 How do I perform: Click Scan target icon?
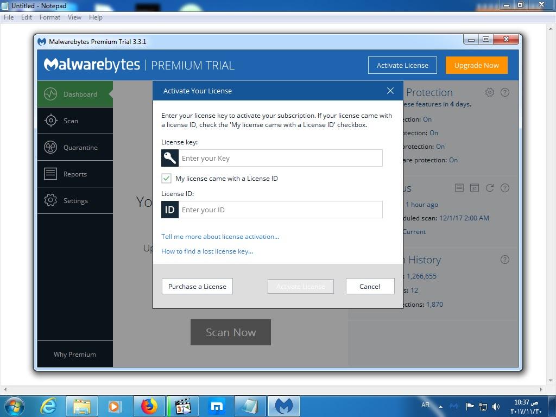click(x=50, y=121)
